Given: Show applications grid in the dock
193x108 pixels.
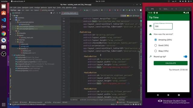Looking at the screenshot, I should tap(4, 104).
